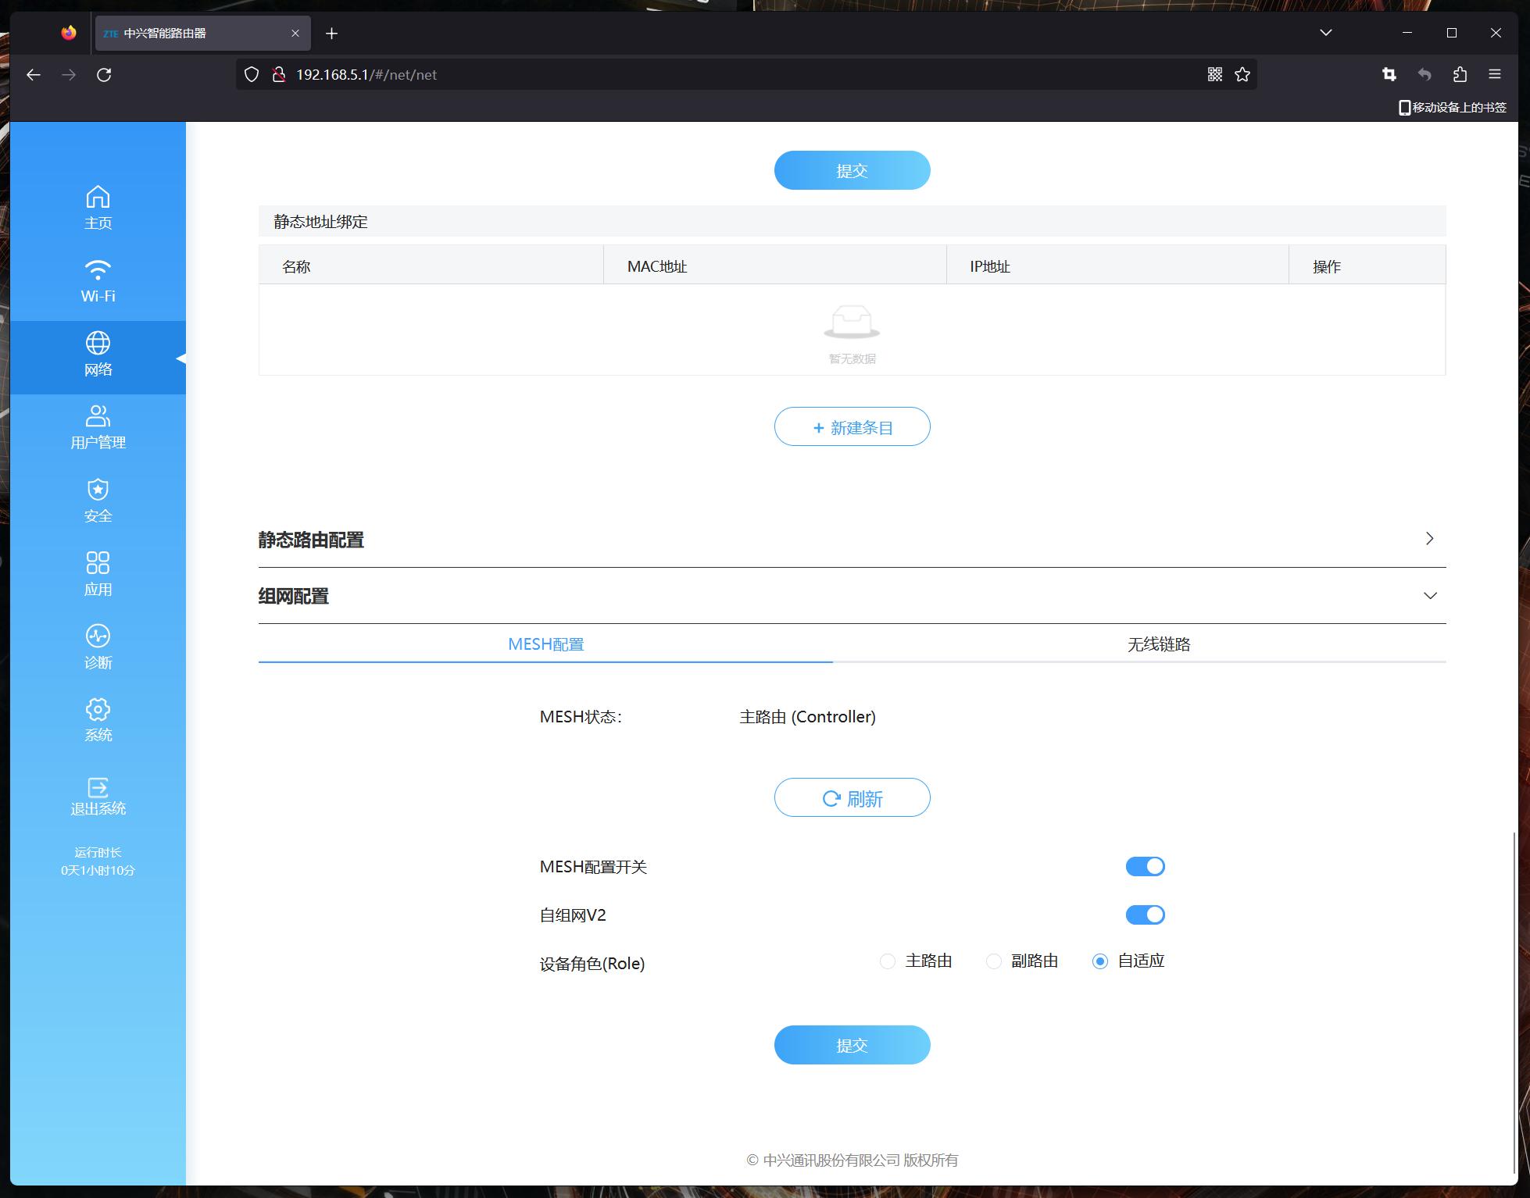Toggle the 自组网V2 switch
The image size is (1530, 1198).
point(1145,915)
